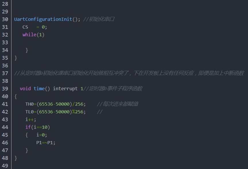Click the while keyword on line 32
Screen dimensions: 248x169
[x=30, y=35]
